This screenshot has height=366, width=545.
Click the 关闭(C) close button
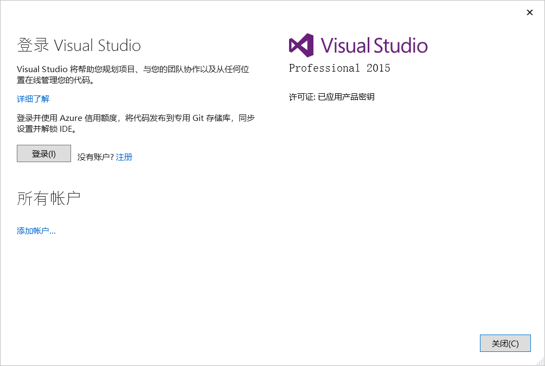click(x=505, y=343)
